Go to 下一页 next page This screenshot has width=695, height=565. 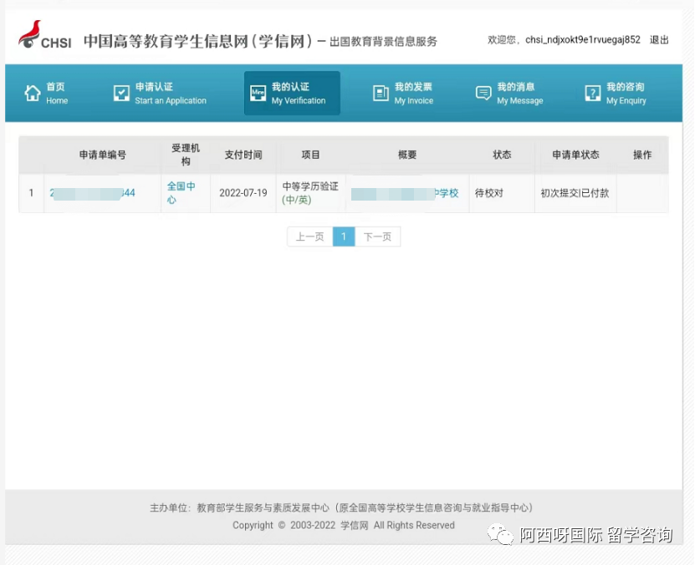pos(377,237)
